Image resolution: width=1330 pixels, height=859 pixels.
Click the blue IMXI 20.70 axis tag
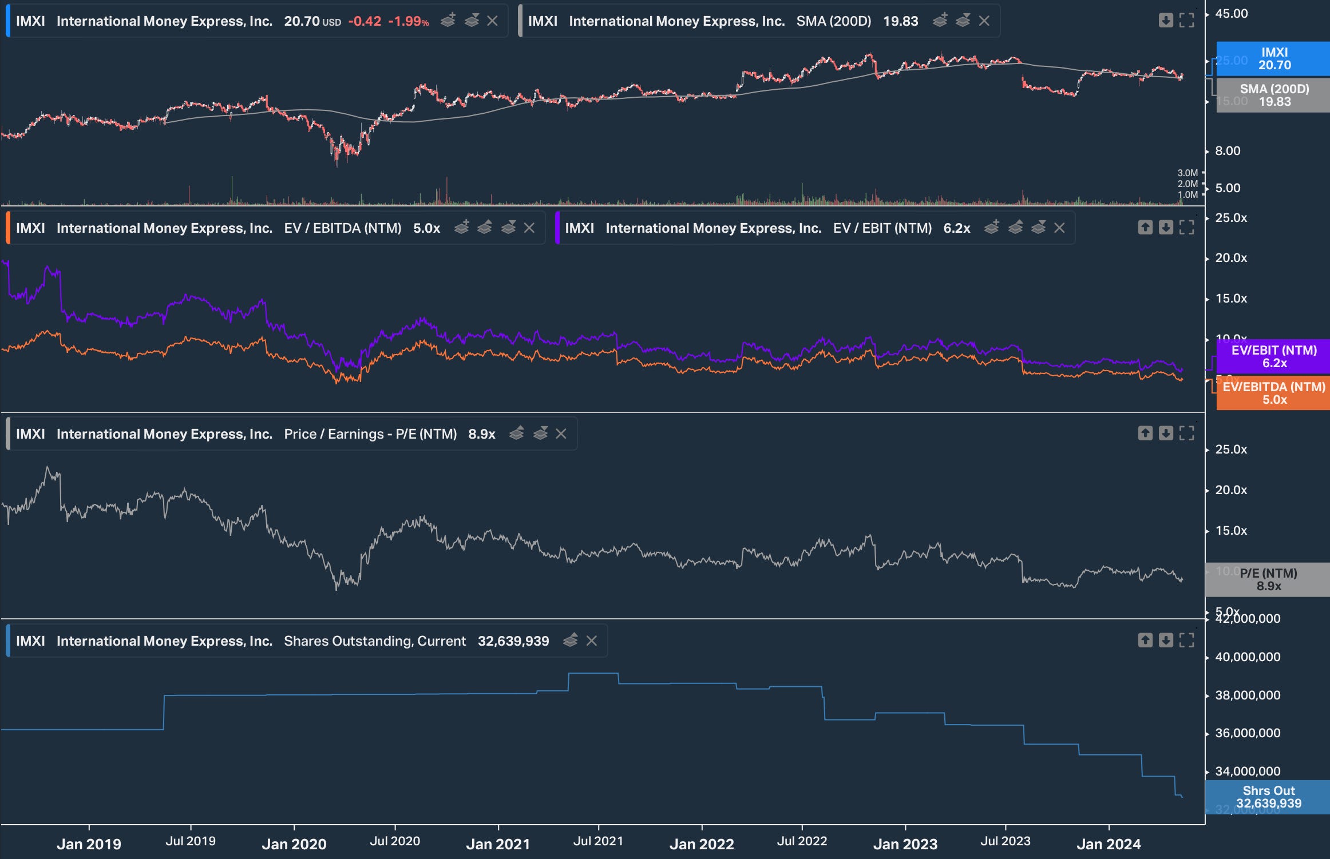coord(1274,59)
